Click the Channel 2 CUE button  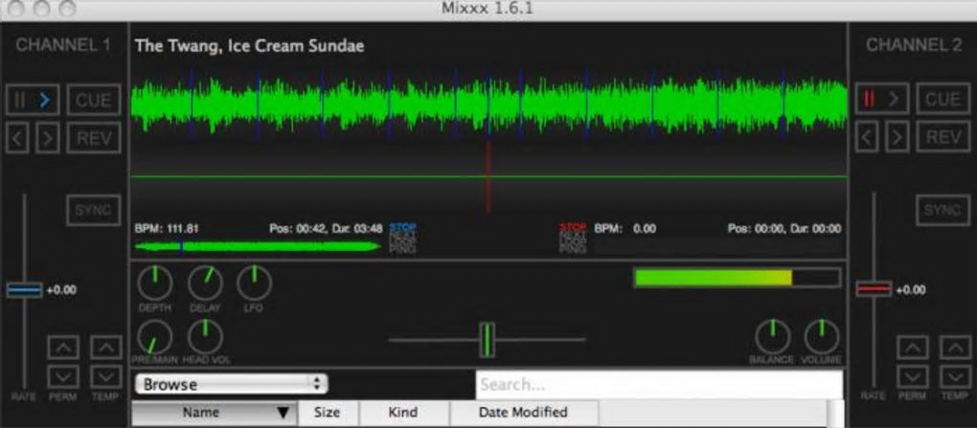(943, 99)
